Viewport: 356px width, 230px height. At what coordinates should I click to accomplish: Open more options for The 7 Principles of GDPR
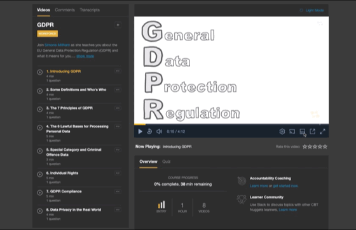point(118,108)
